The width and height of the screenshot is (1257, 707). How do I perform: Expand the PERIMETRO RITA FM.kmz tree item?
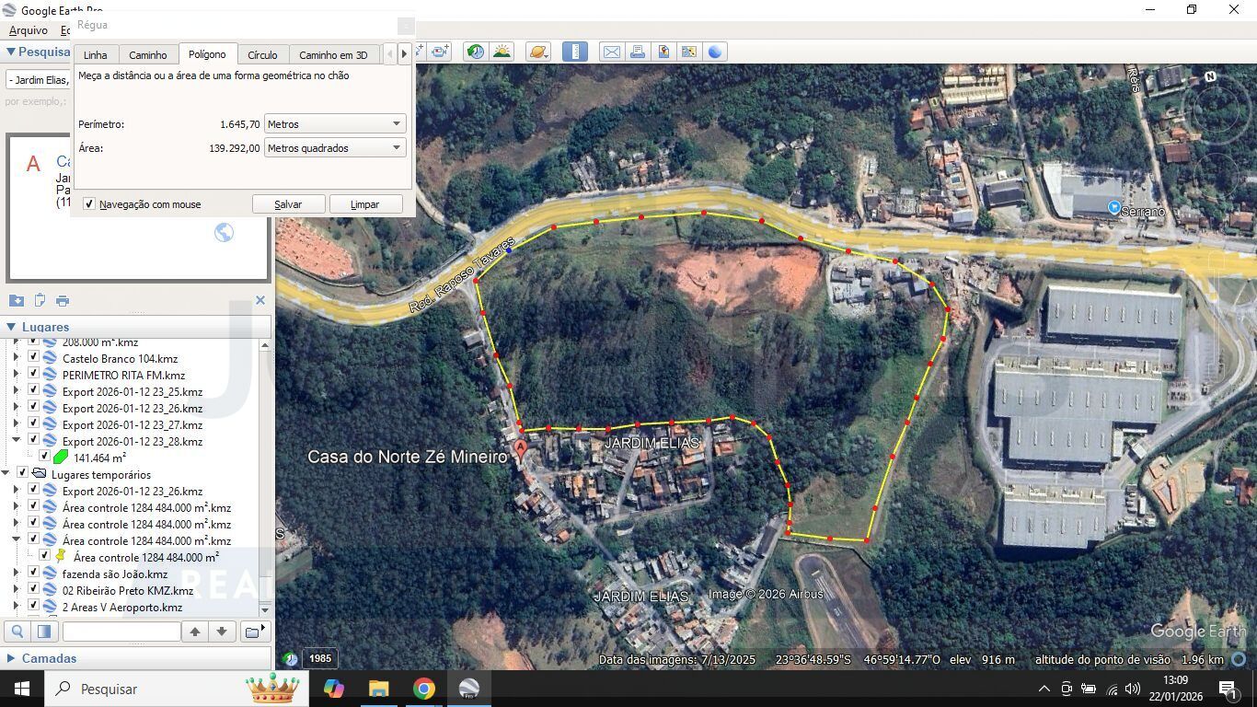(16, 375)
